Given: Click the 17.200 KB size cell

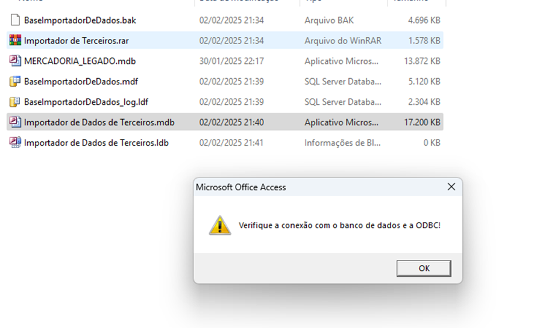Looking at the screenshot, I should point(422,122).
